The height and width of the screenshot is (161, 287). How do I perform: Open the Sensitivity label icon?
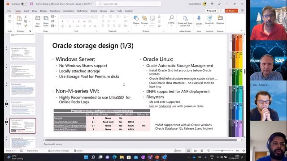[209, 18]
